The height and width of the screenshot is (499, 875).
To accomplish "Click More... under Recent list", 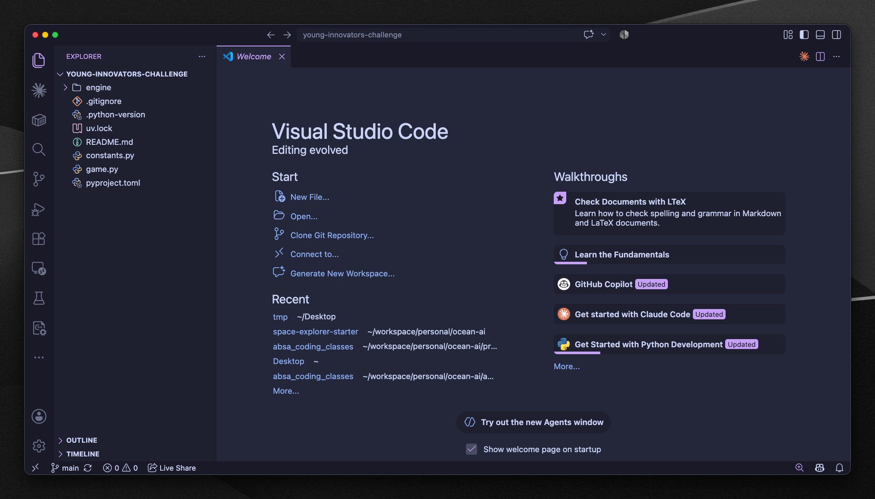I will click(x=286, y=391).
